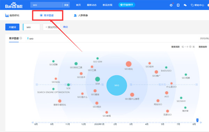The image size is (209, 132).
Task: Click the central blue seo bubble
Action: pos(117,85)
